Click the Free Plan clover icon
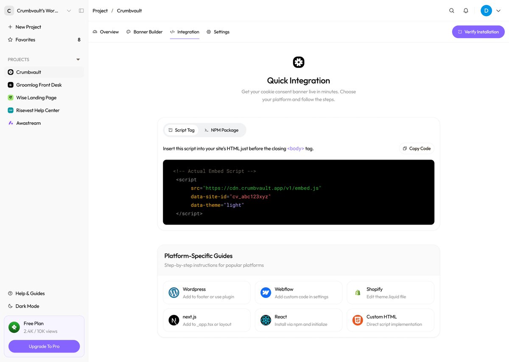Screen dimensions: 509x362 pos(14,327)
